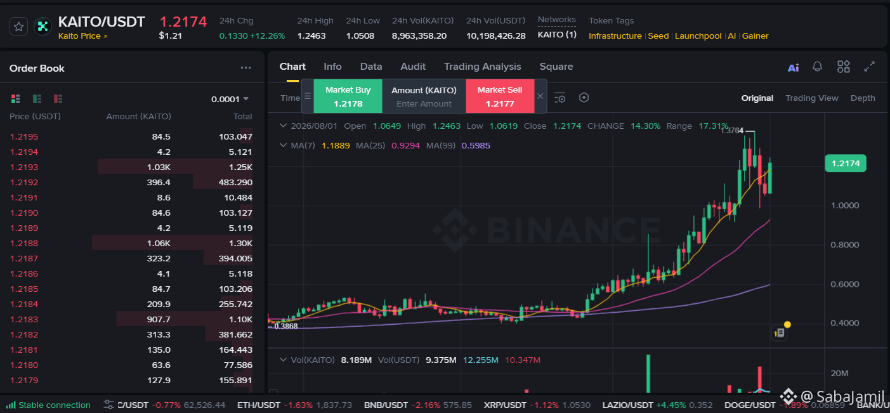Select the 1.2195 ask price row
Image resolution: width=890 pixels, height=413 pixels.
(131, 136)
